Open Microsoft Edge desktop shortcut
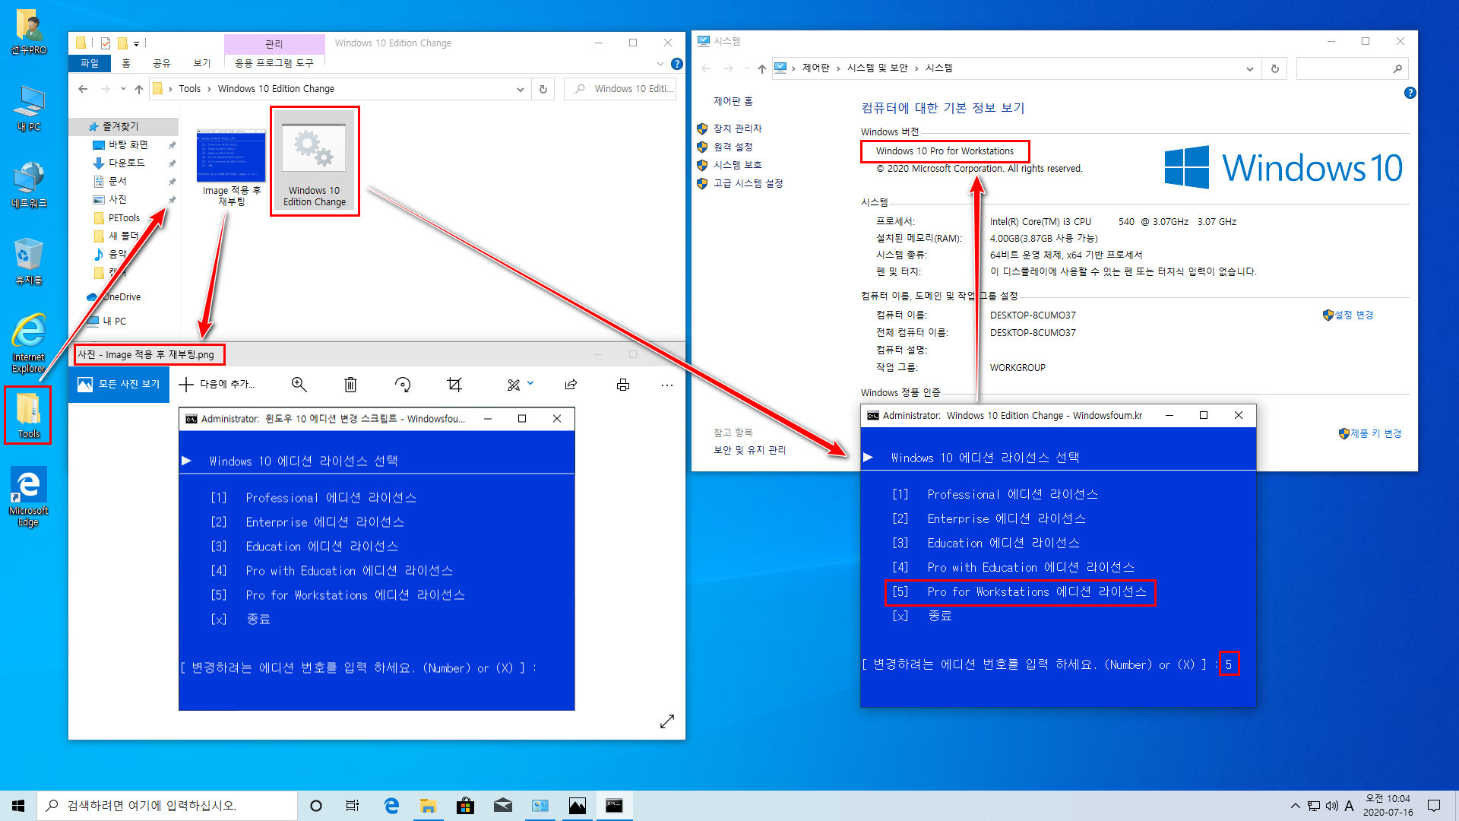This screenshot has height=821, width=1459. (28, 496)
